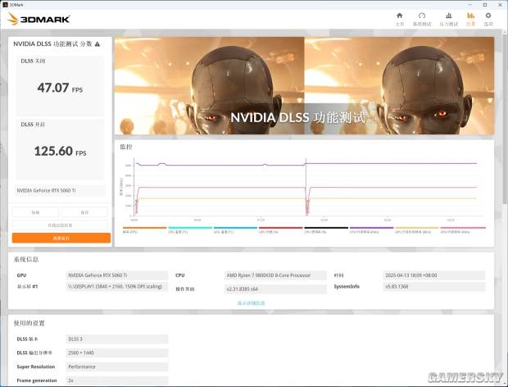
Task: Maximize the 3DMark window
Action: point(485,5)
